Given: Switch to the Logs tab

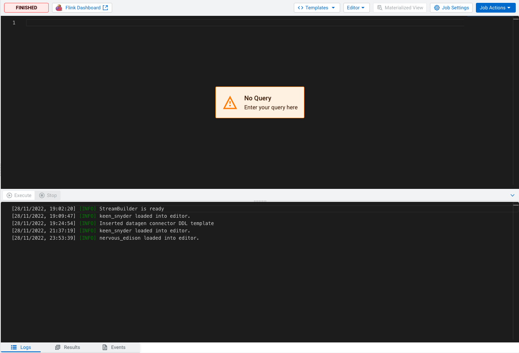Looking at the screenshot, I should [x=21, y=347].
